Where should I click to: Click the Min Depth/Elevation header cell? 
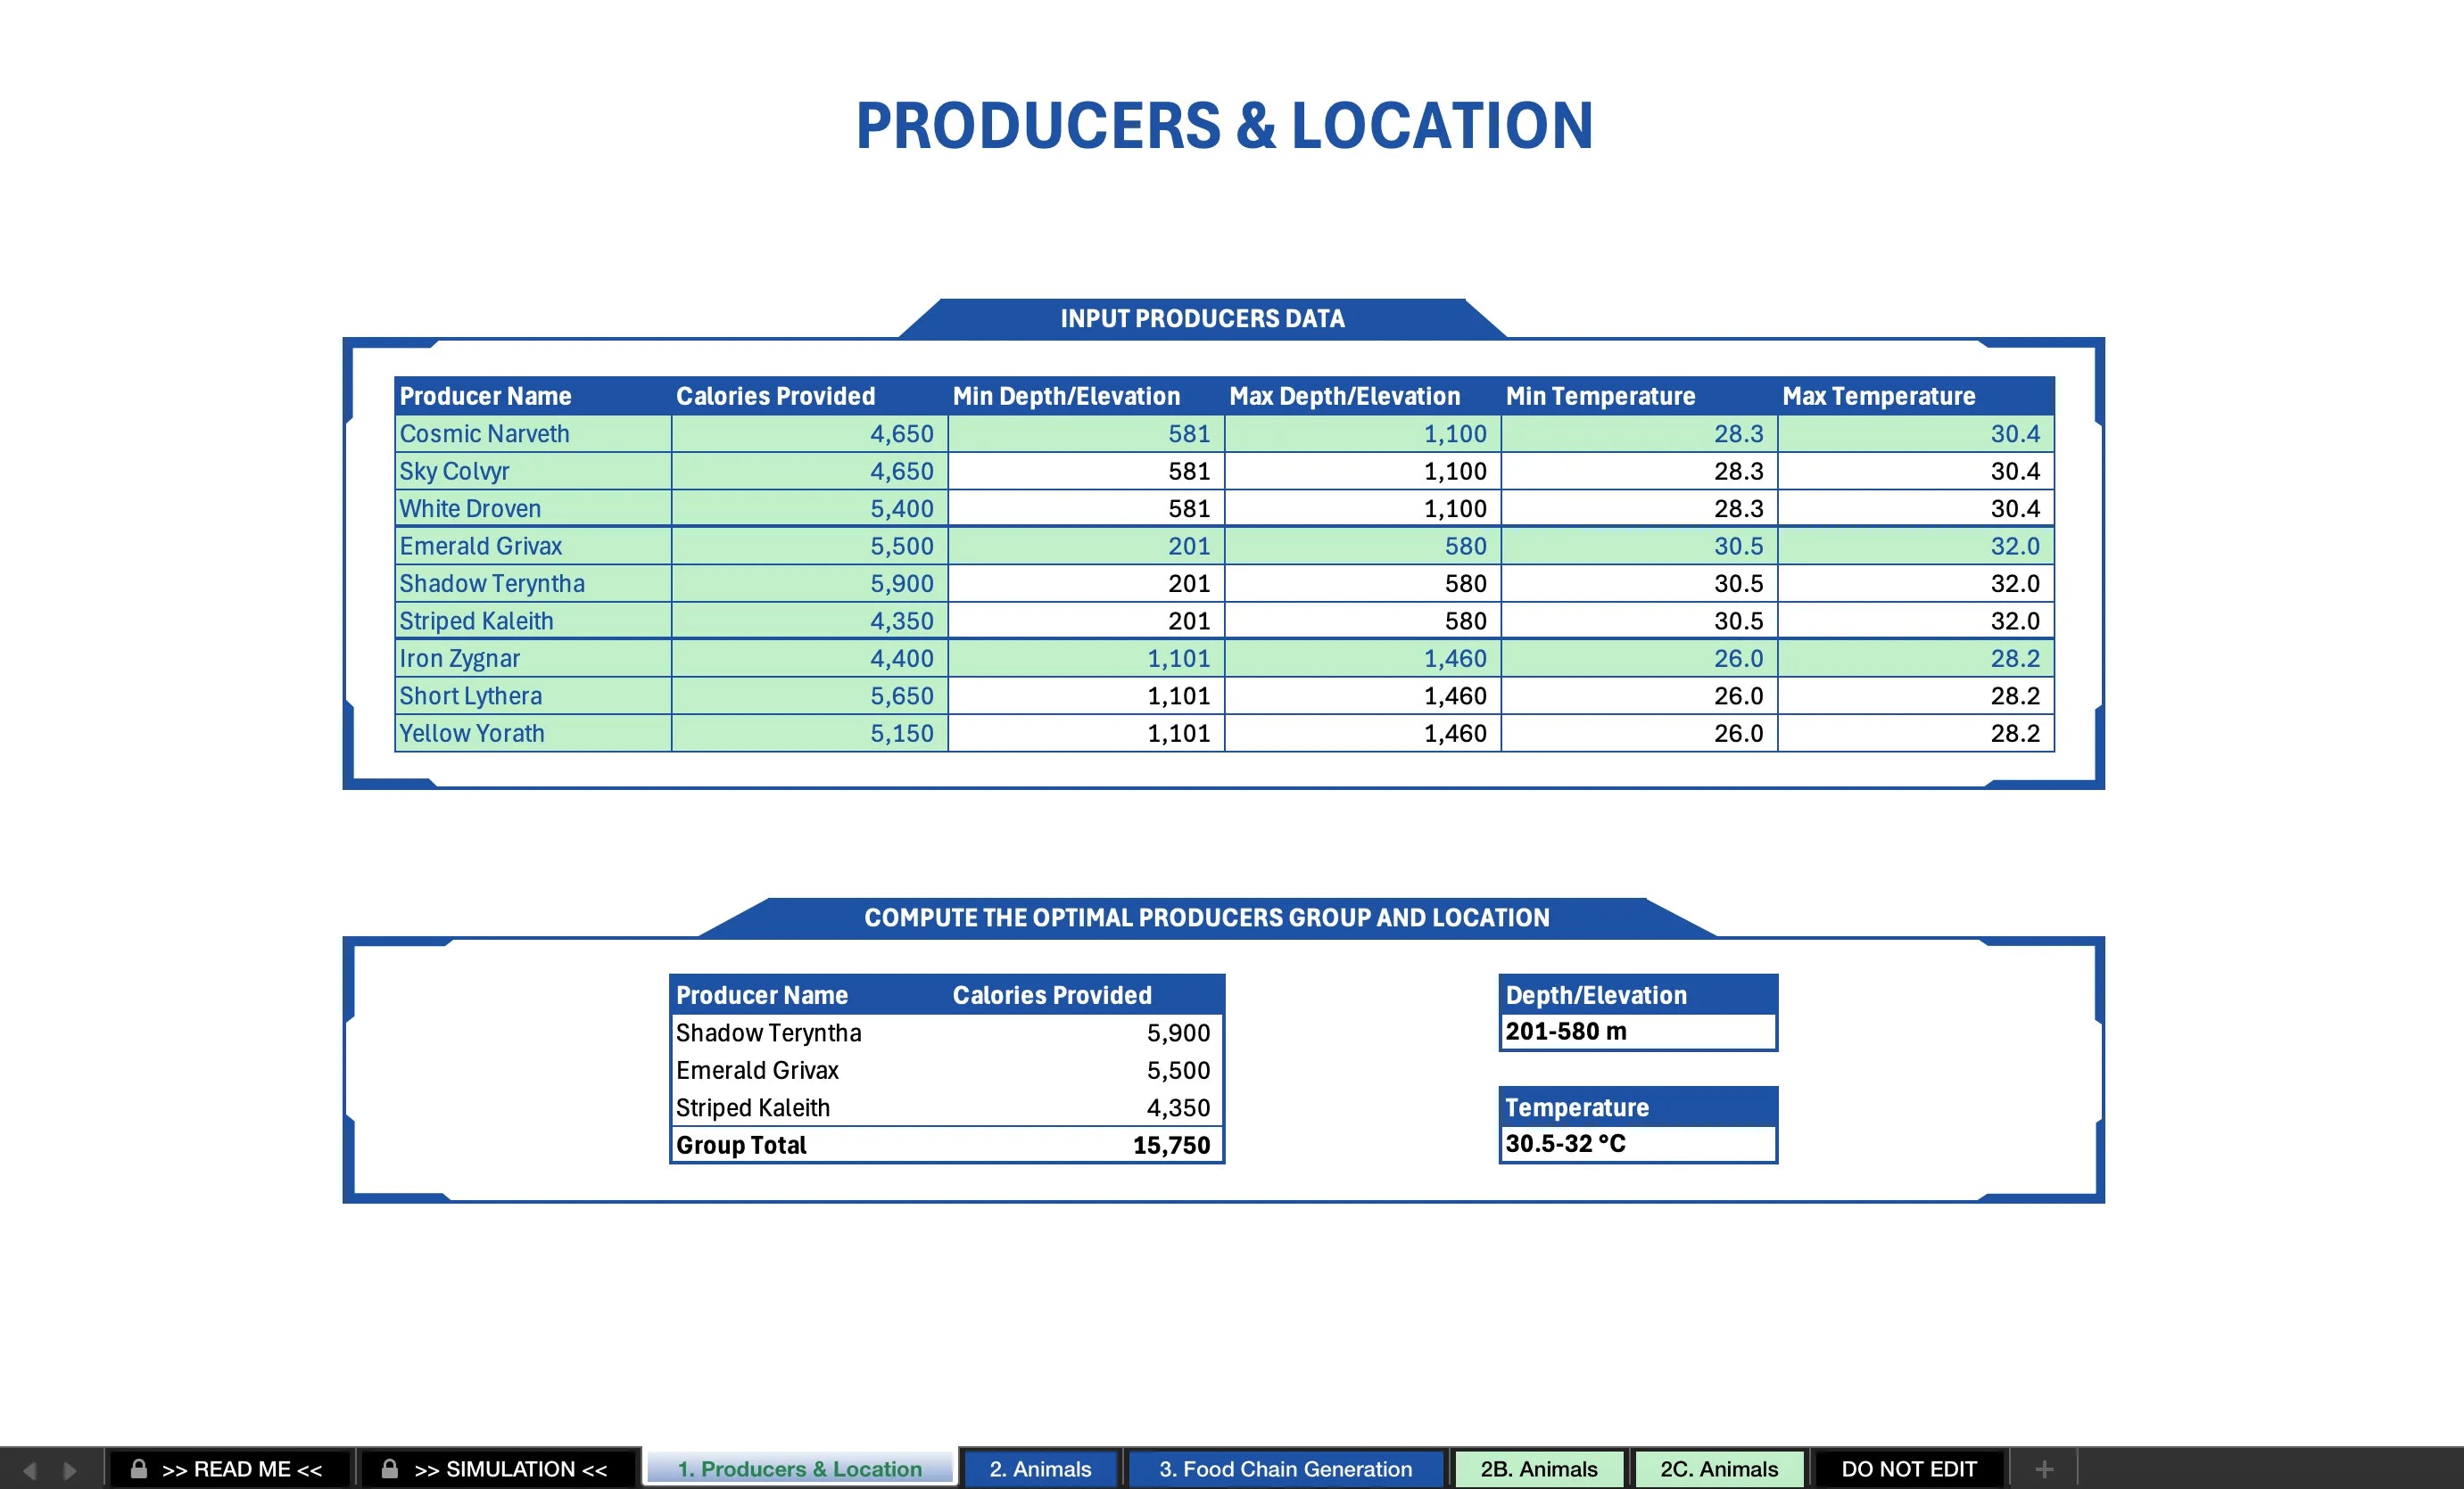(x=1085, y=396)
